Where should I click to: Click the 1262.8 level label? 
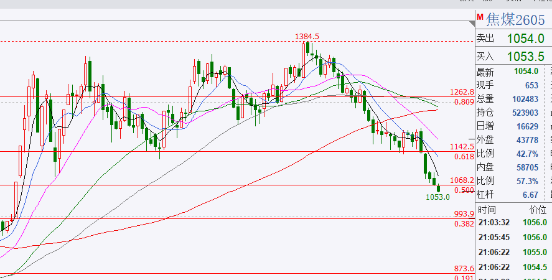(462, 92)
